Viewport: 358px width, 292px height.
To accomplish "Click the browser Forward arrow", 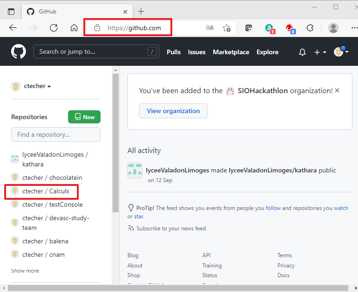I will [33, 28].
